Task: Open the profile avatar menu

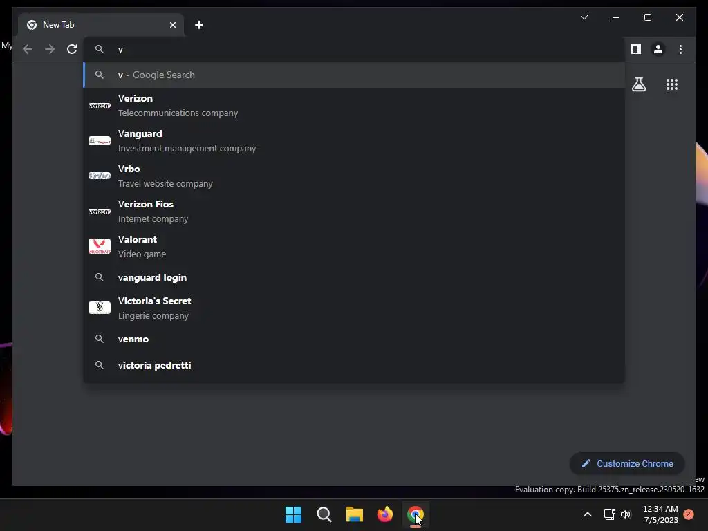Action: (658, 49)
